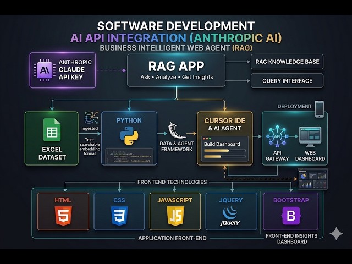
Task: Click the Text-searchable embedding format label
Action: click(x=90, y=147)
